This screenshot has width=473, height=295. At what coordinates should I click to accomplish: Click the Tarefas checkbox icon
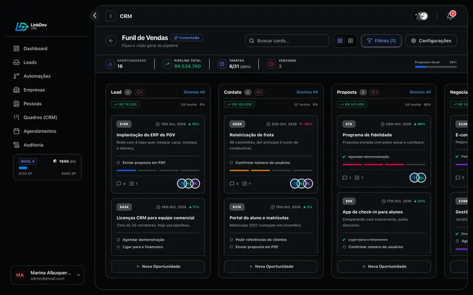[222, 64]
